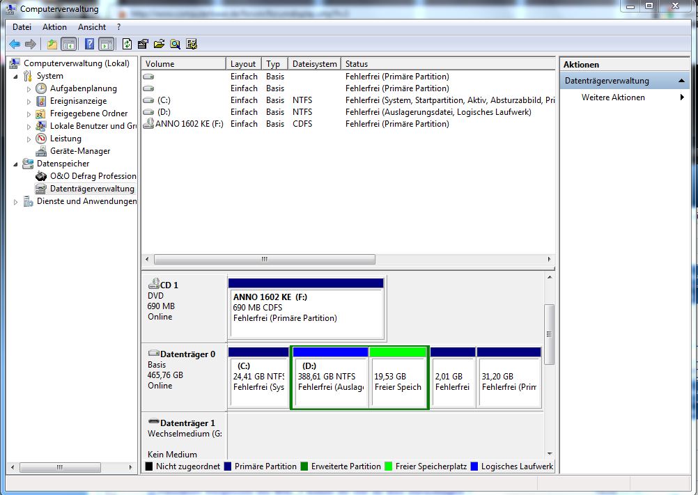
Task: Select the (D:) 388,61 GB partition block
Action: point(330,377)
